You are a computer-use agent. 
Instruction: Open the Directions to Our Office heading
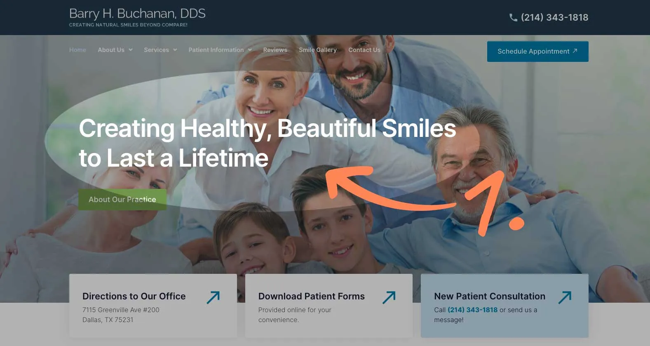tap(134, 296)
